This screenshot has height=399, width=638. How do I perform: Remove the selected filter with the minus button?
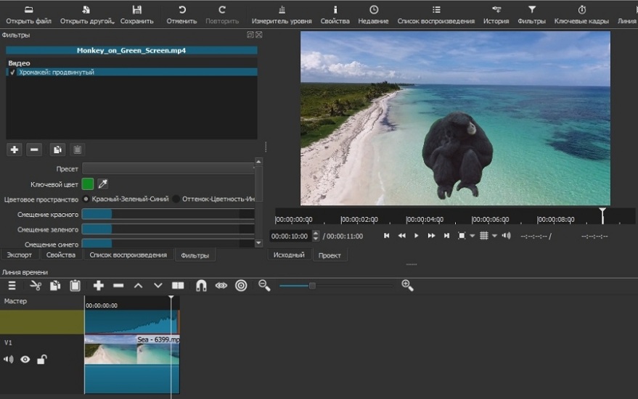click(34, 149)
